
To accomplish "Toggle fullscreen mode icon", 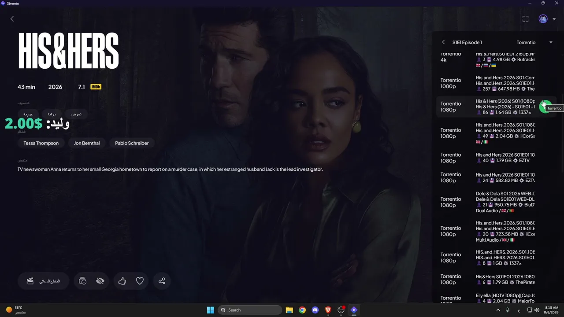I will tap(525, 19).
